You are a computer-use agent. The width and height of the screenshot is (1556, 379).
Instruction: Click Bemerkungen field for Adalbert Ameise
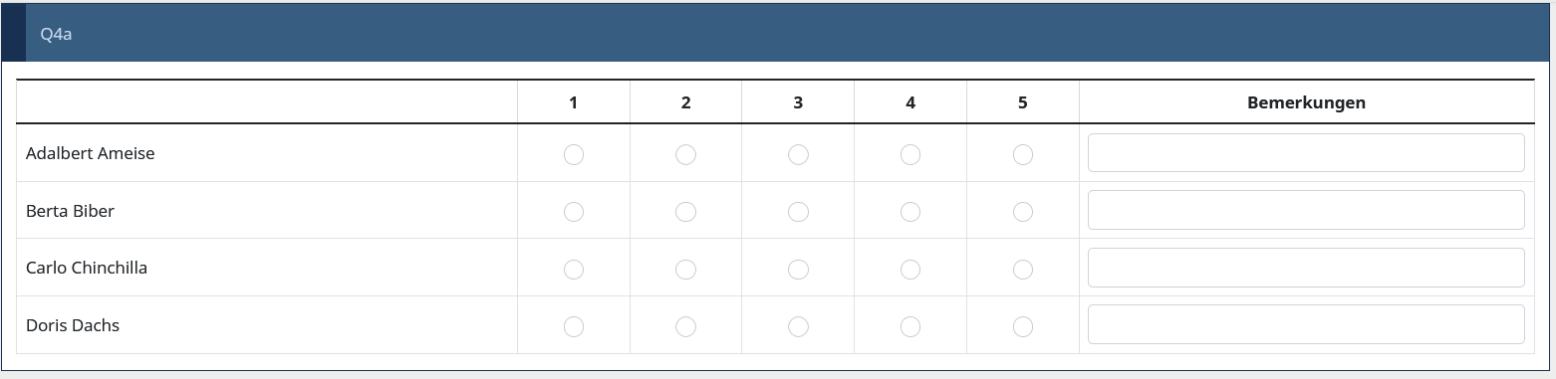pos(1306,153)
